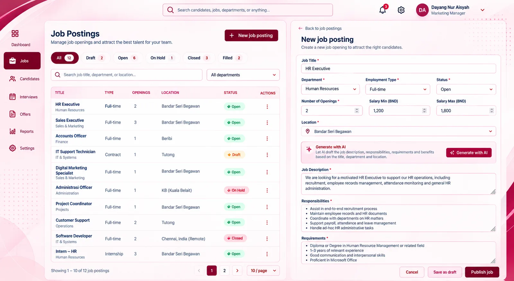The image size is (514, 281).
Task: Change the 10 / page size dropdown
Action: tap(263, 270)
